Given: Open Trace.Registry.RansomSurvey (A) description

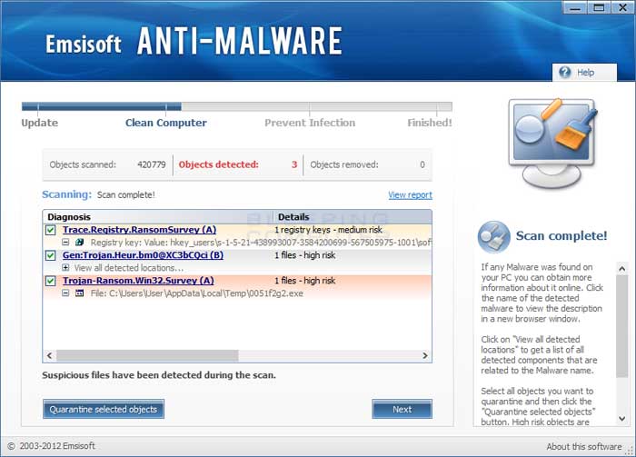Looking at the screenshot, I should coord(139,230).
